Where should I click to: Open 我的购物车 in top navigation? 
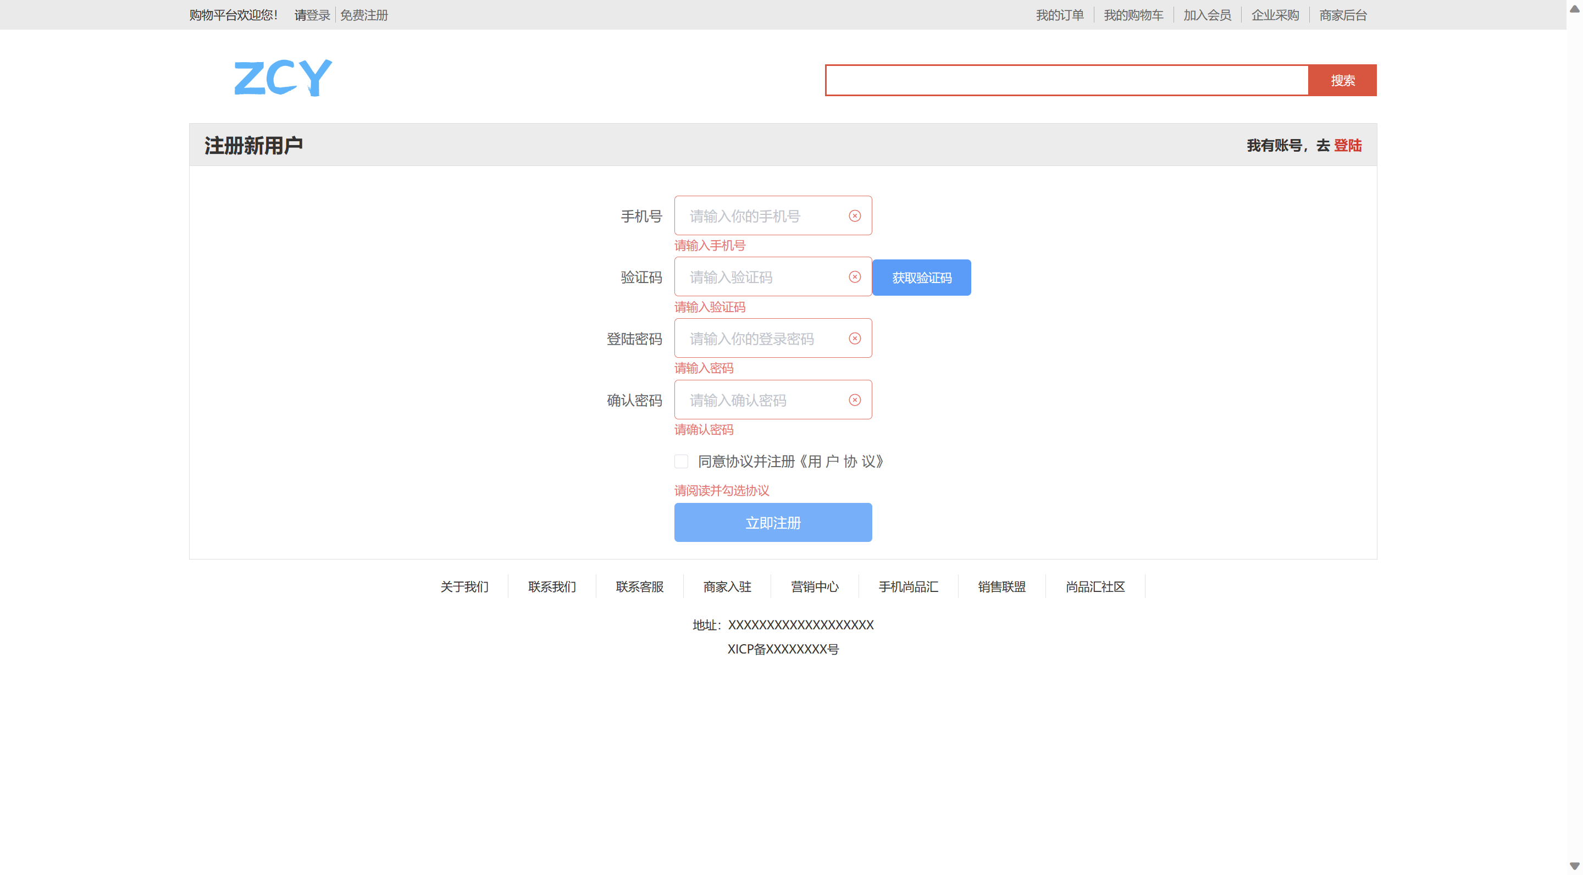pos(1133,15)
